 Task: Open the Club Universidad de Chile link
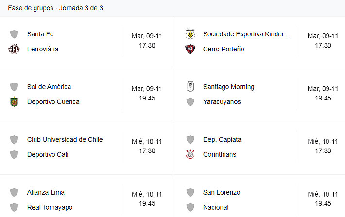(x=65, y=139)
